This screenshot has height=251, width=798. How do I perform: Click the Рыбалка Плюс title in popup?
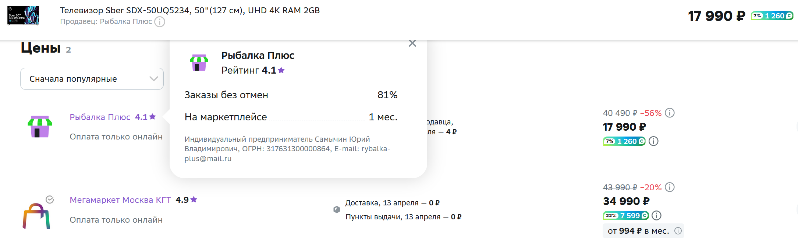click(x=258, y=56)
